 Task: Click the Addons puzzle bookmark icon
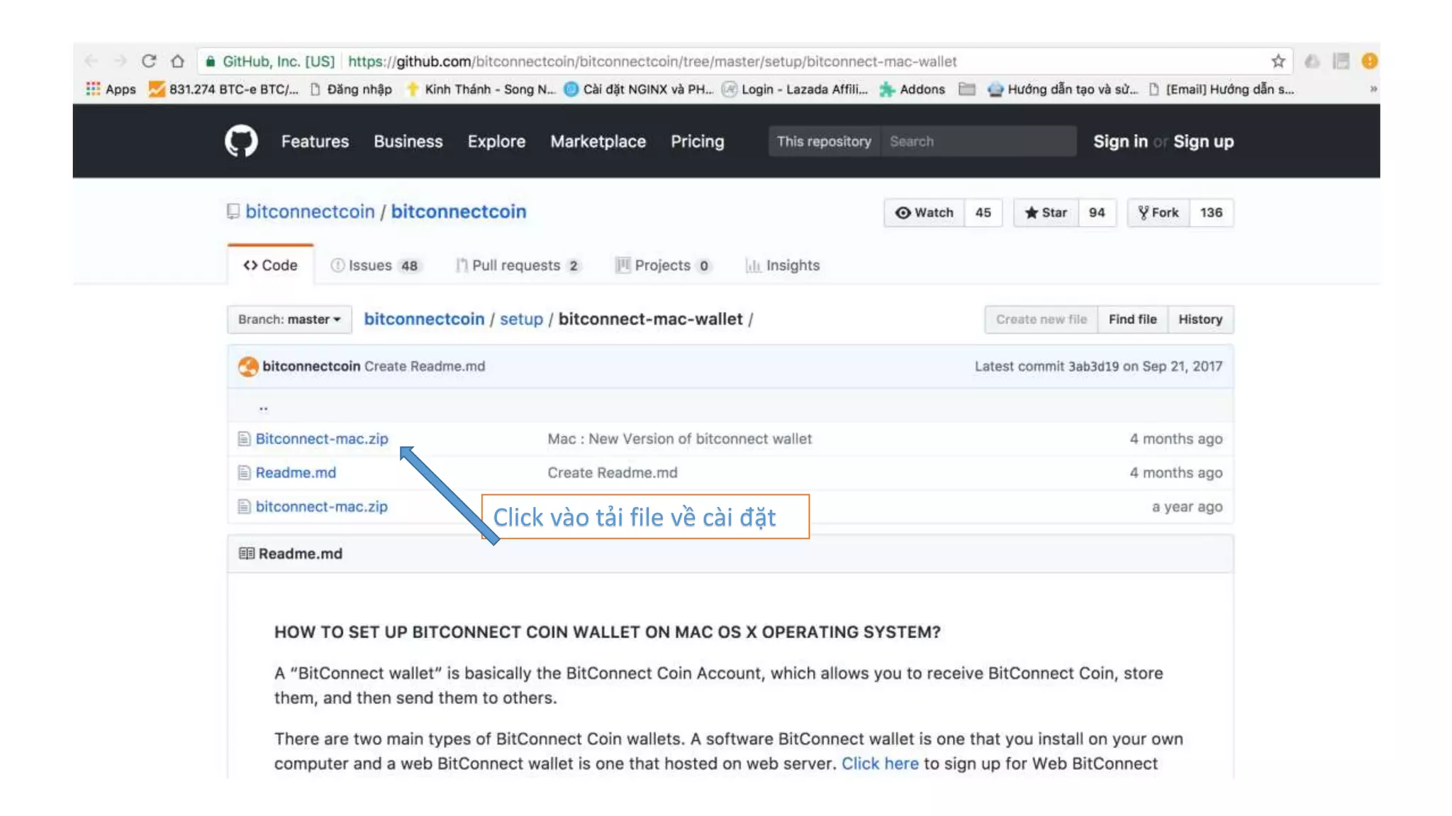[x=886, y=89]
